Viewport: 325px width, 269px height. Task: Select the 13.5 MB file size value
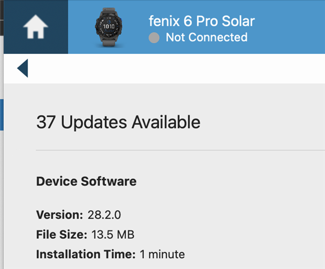pyautogui.click(x=113, y=235)
